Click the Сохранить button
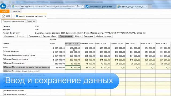 [9, 36]
